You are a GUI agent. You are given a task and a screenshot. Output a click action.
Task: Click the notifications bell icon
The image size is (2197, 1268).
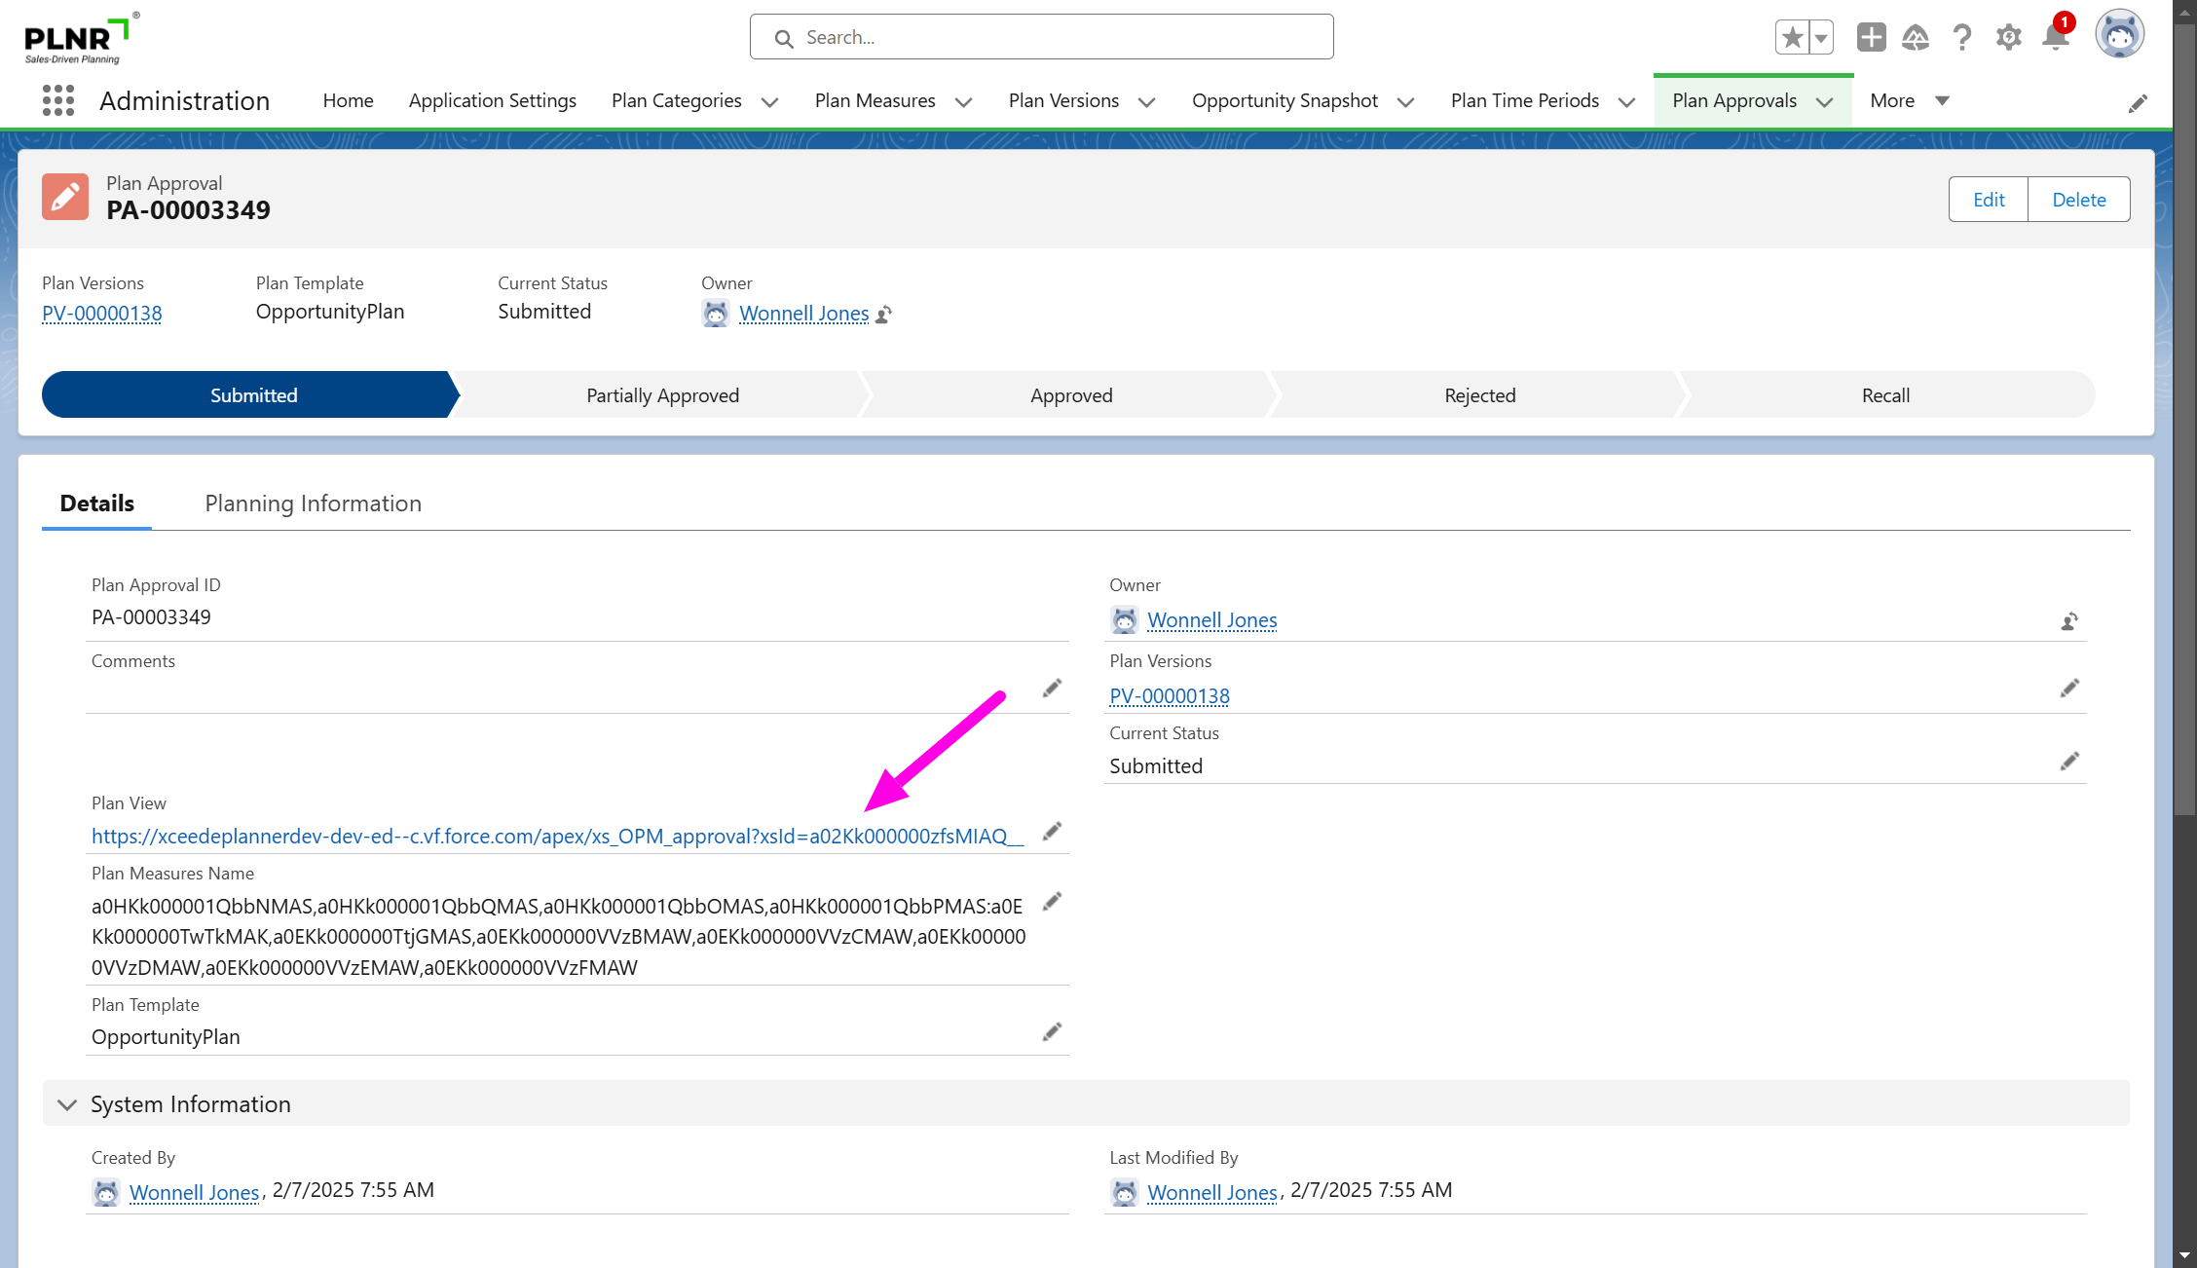coord(2055,38)
